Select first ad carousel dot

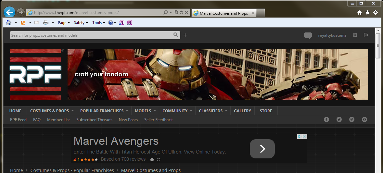pyautogui.click(x=152, y=160)
